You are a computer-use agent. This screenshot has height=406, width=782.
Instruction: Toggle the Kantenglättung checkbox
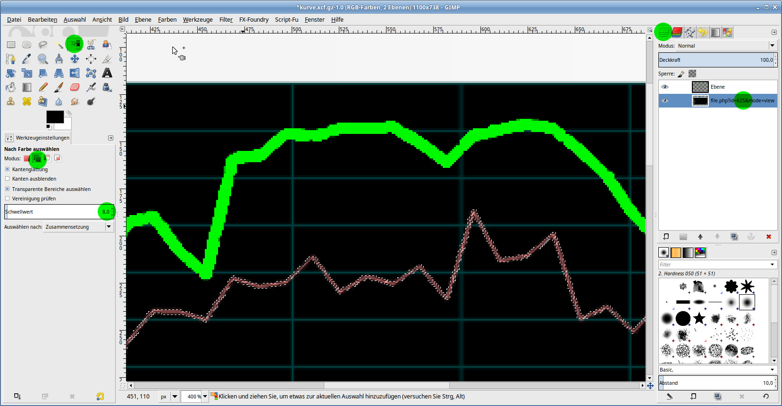pos(7,169)
